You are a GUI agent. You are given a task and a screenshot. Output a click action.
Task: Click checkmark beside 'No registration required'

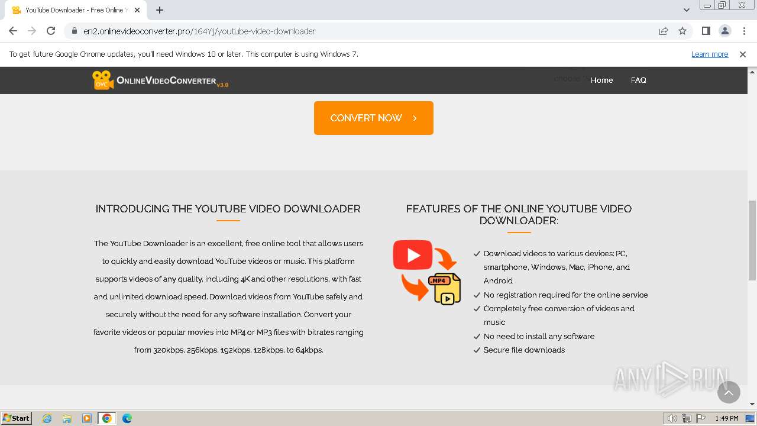[477, 295]
